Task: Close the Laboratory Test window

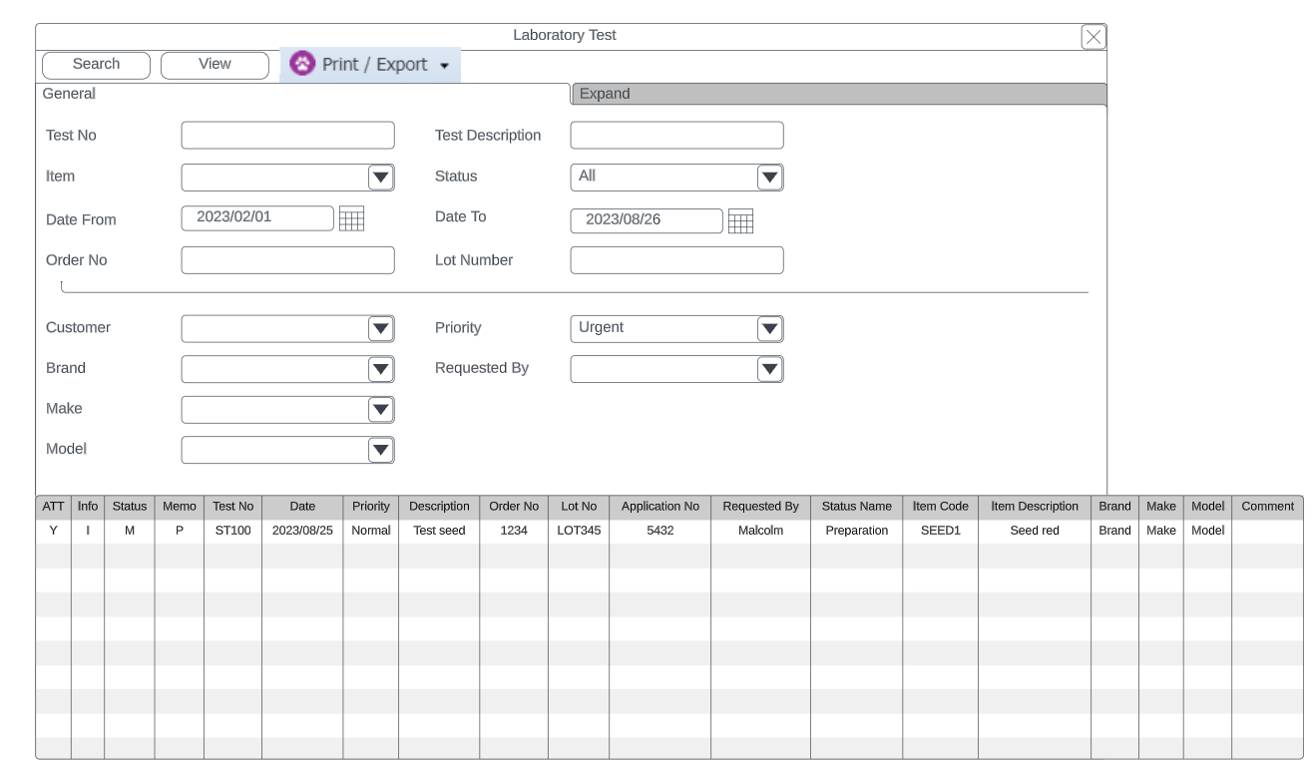Action: (1094, 37)
